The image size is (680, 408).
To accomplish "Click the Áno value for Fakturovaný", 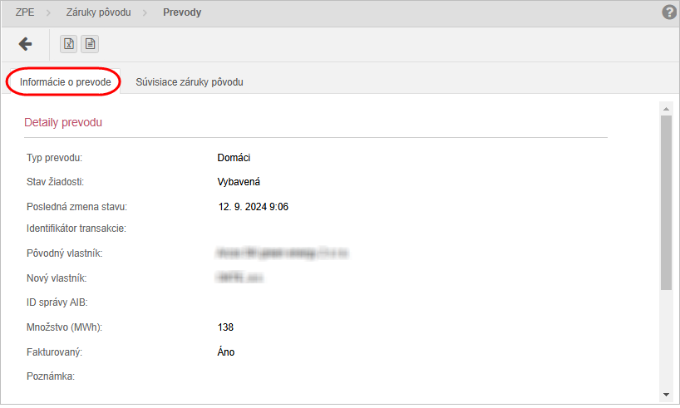I will pyautogui.click(x=226, y=351).
